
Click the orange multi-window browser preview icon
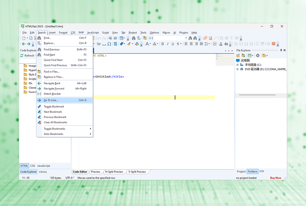[x=205, y=38]
